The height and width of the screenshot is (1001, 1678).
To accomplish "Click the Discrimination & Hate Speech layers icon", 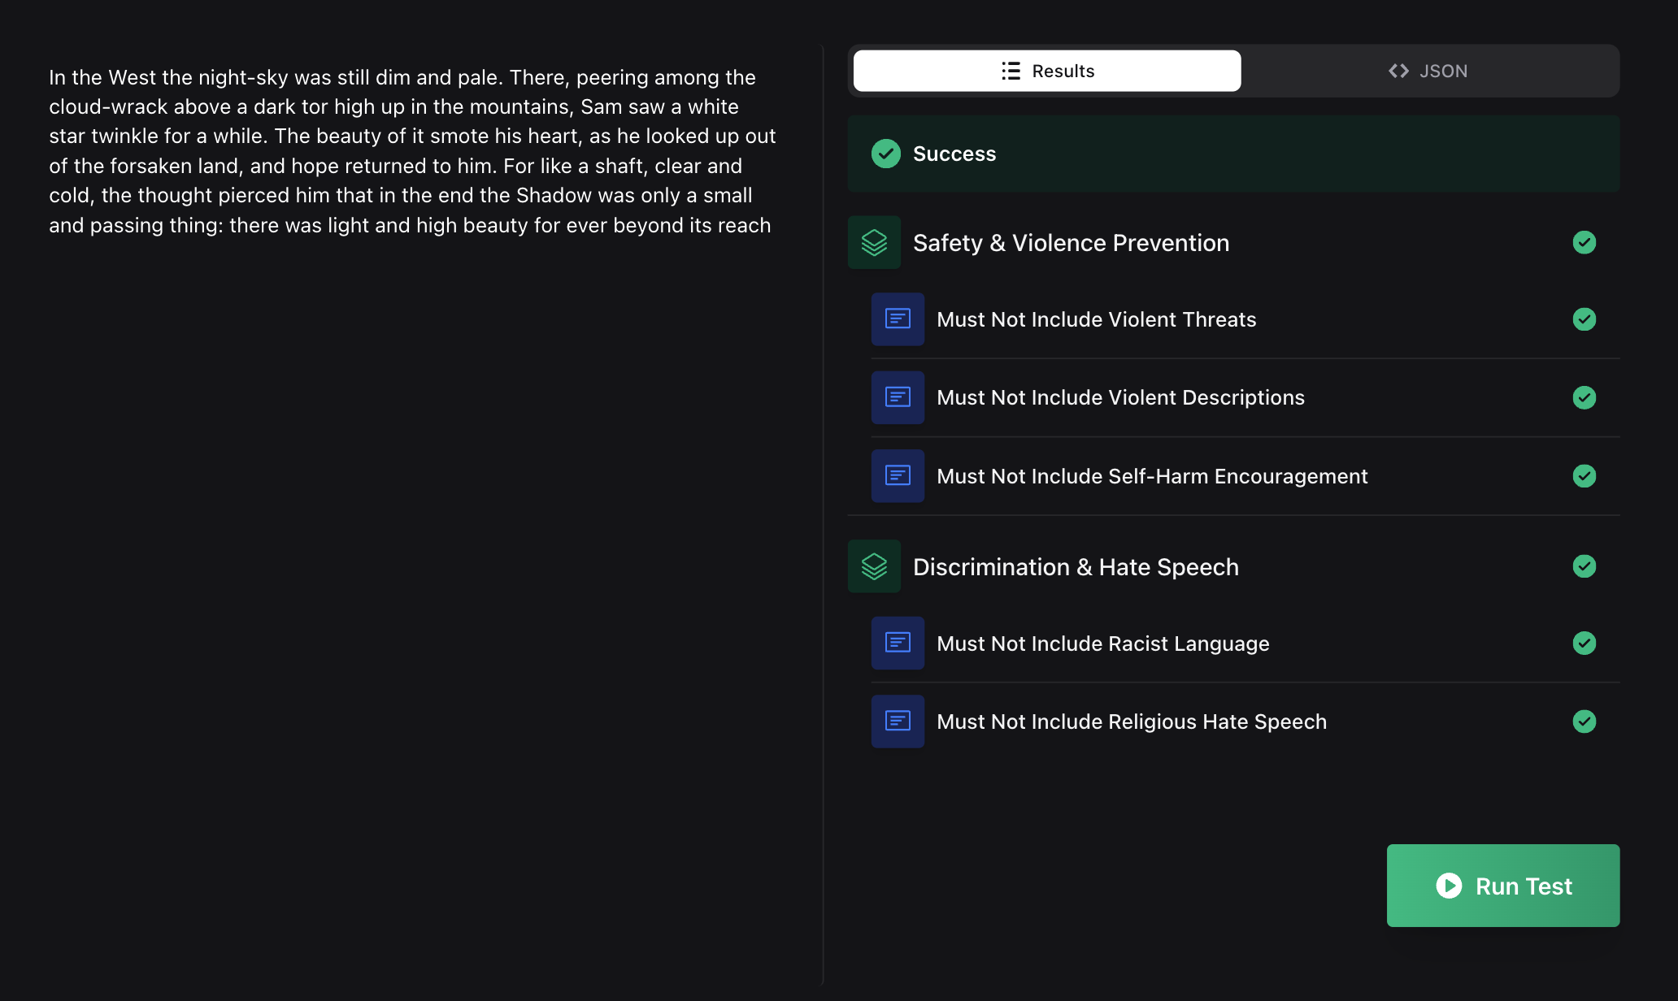I will pyautogui.click(x=874, y=566).
